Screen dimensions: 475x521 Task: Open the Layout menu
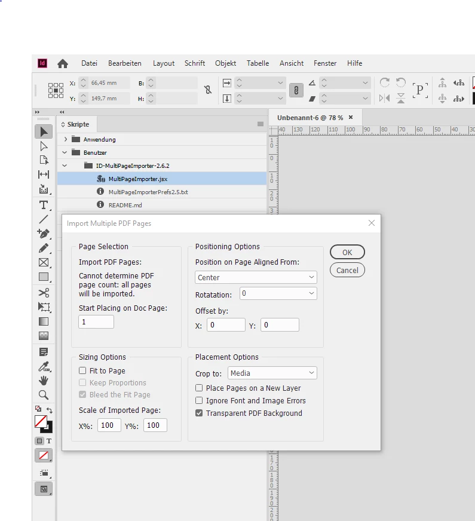pos(164,63)
